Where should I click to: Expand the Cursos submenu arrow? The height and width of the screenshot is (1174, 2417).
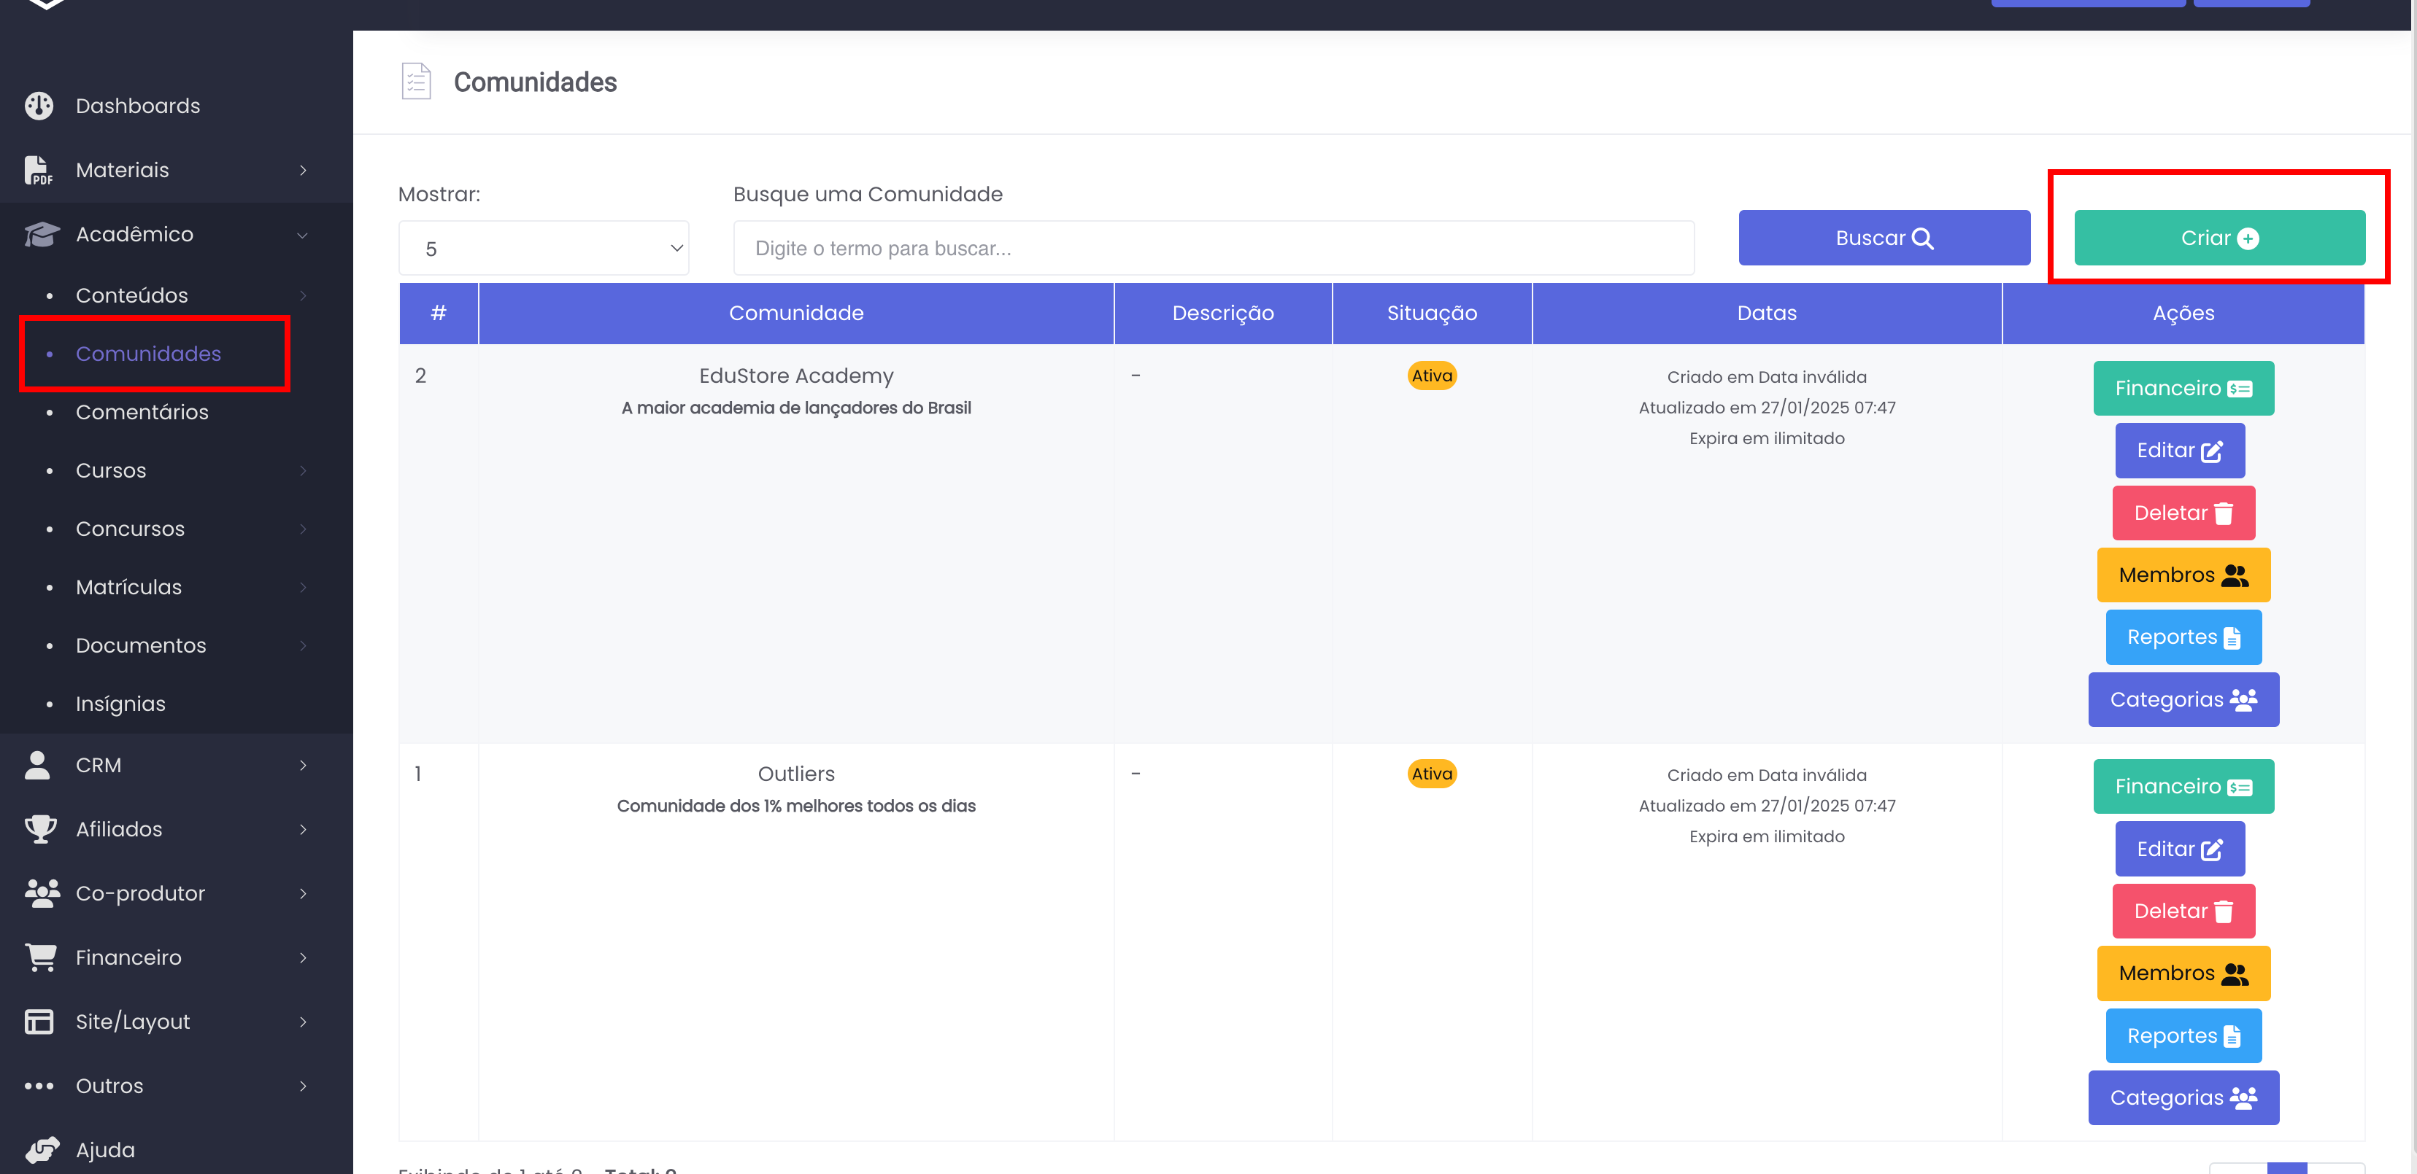click(x=303, y=471)
